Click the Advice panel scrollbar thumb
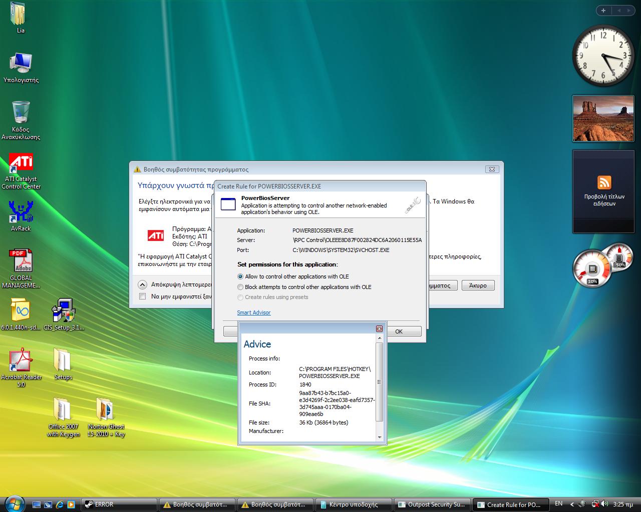 (x=379, y=382)
